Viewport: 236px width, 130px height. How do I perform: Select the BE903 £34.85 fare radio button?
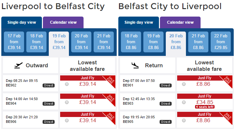(x=184, y=102)
